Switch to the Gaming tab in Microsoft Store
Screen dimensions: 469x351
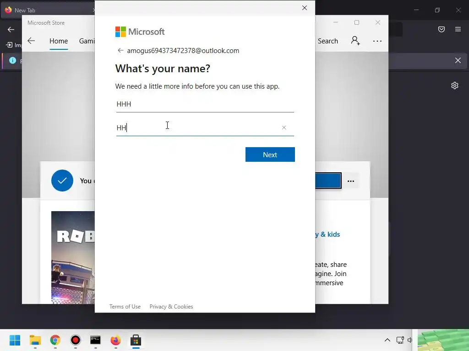tap(87, 41)
